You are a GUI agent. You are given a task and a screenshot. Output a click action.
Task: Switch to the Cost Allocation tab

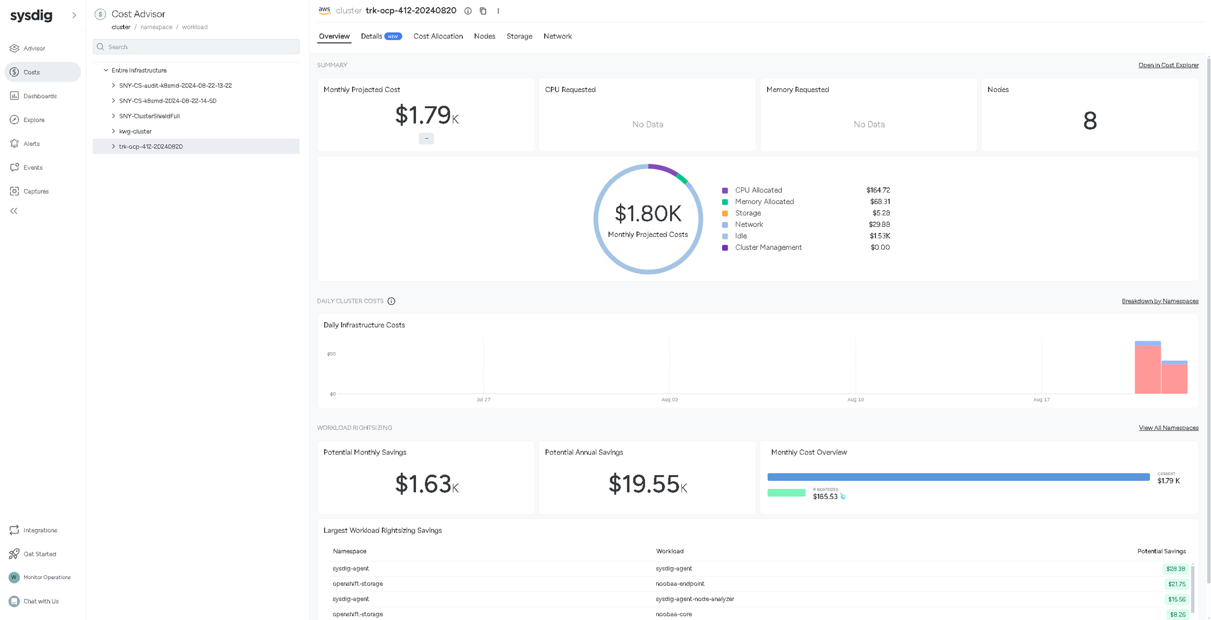438,36
